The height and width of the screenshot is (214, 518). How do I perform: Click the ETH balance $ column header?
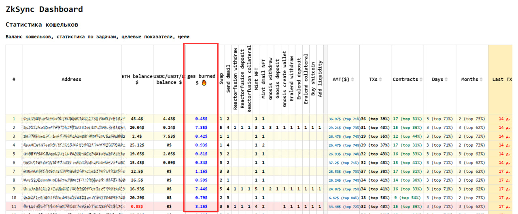click(x=137, y=79)
